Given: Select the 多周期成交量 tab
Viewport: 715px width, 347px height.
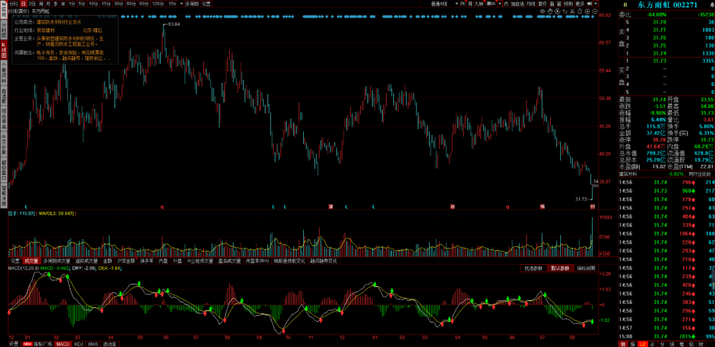Looking at the screenshot, I should click(57, 262).
